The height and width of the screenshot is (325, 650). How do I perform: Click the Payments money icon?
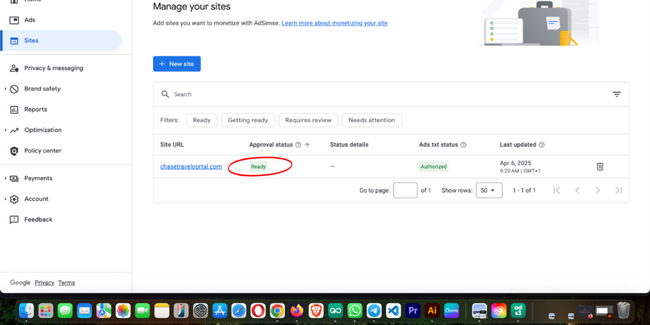(14, 178)
